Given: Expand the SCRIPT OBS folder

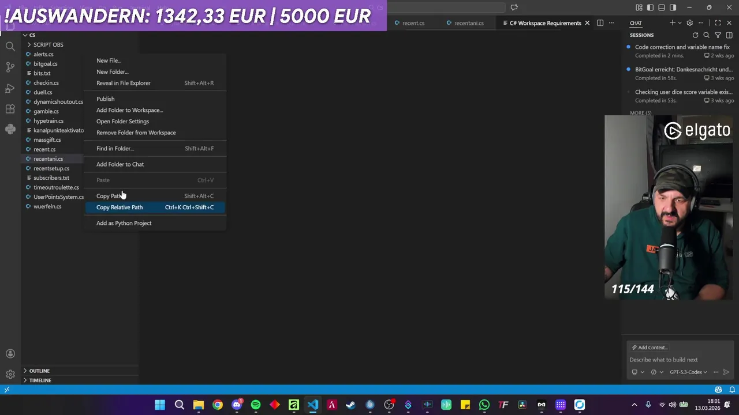Looking at the screenshot, I should (x=48, y=44).
